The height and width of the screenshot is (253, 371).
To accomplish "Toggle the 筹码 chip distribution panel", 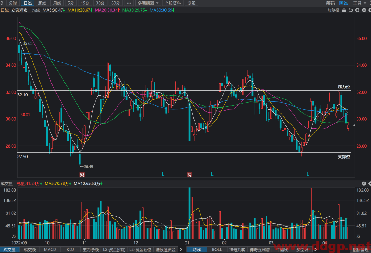I will tap(330, 3).
